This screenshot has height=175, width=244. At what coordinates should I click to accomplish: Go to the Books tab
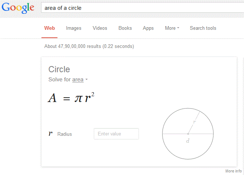click(x=125, y=28)
